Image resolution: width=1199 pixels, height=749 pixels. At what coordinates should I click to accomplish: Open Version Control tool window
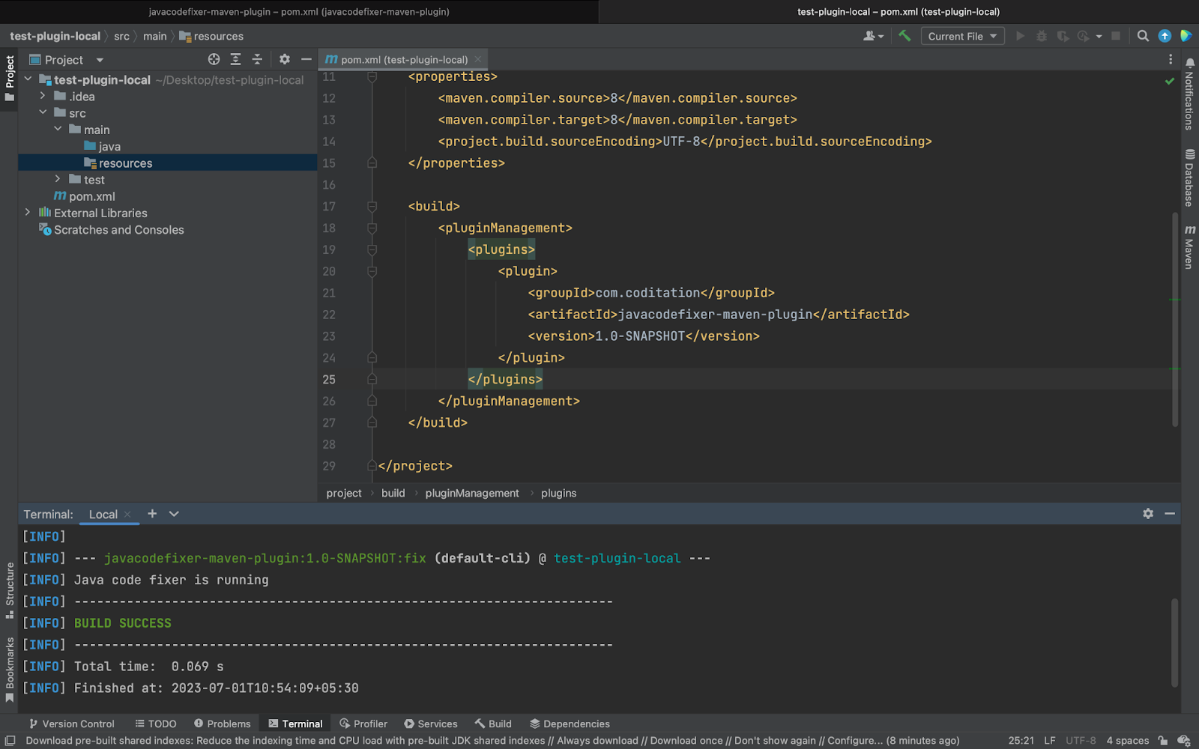(x=72, y=724)
